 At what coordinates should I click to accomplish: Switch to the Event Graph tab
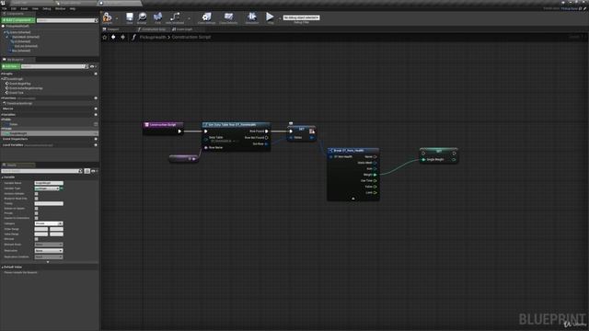click(x=183, y=29)
